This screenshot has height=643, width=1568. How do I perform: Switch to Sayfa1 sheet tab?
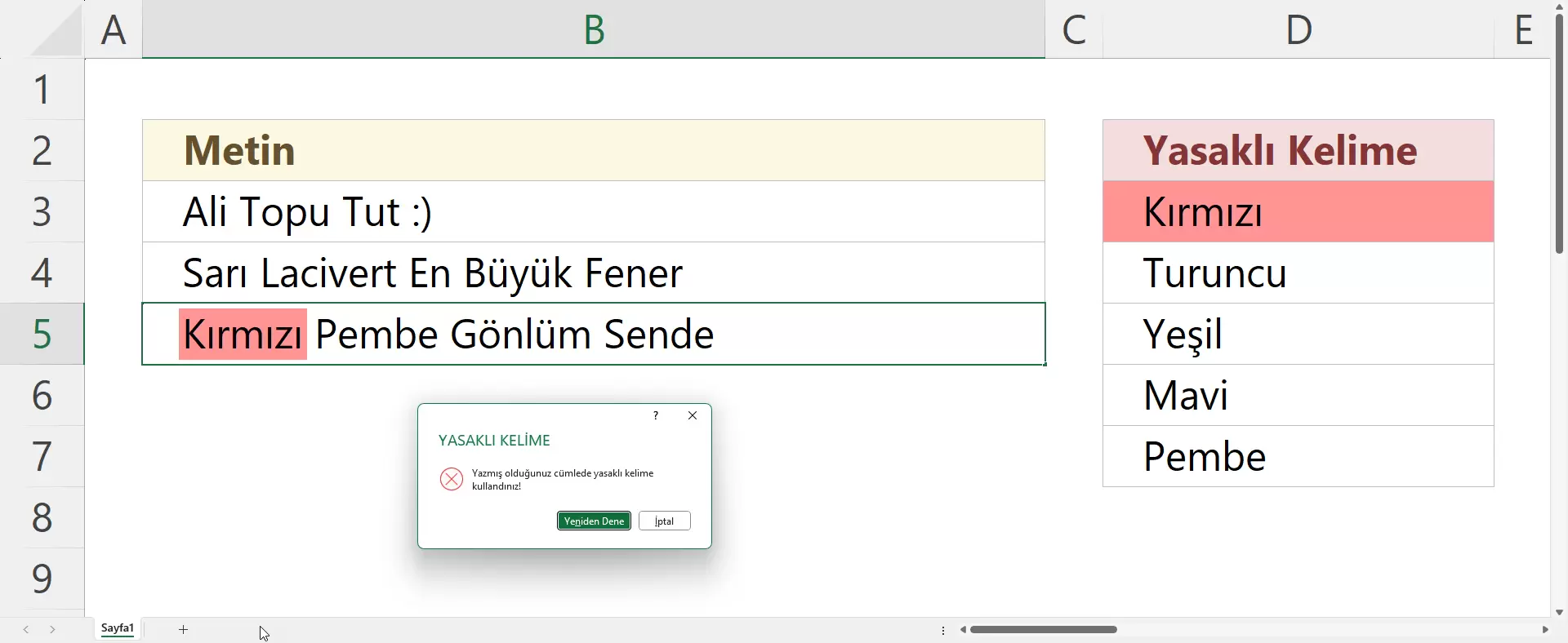tap(118, 628)
